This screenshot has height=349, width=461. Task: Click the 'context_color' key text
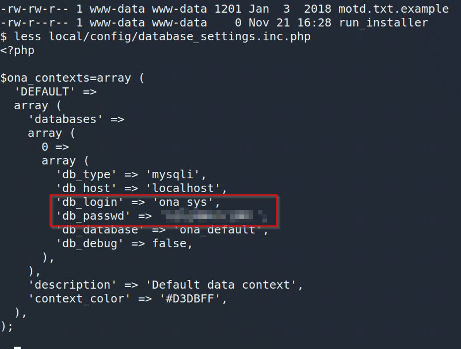tap(79, 299)
